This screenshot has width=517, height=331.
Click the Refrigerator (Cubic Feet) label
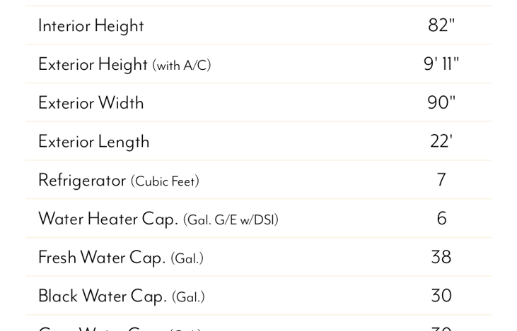[x=119, y=181]
